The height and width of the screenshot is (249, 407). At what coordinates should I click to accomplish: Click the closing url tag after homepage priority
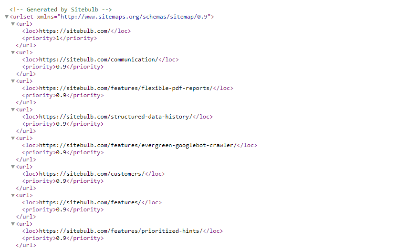26,45
